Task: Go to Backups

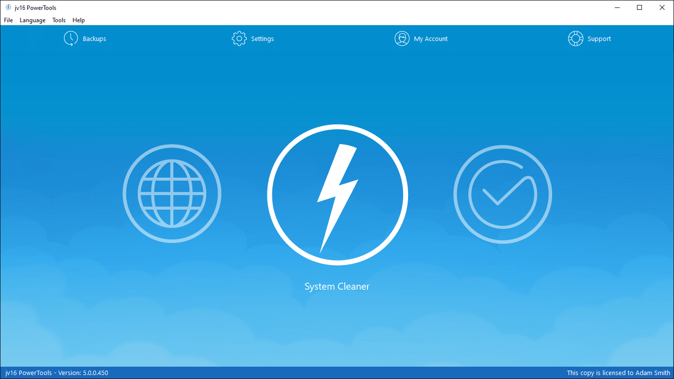Action: (x=95, y=39)
